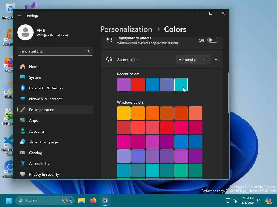Select the Apps sidebar label
Screen dimensions: 277x207
click(33, 120)
